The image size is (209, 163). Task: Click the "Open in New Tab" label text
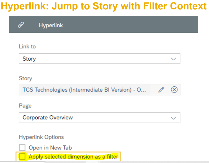click(50, 148)
